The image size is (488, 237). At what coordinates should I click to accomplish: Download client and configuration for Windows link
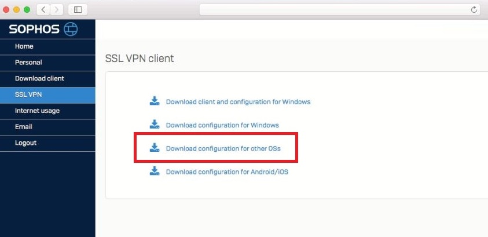238,102
